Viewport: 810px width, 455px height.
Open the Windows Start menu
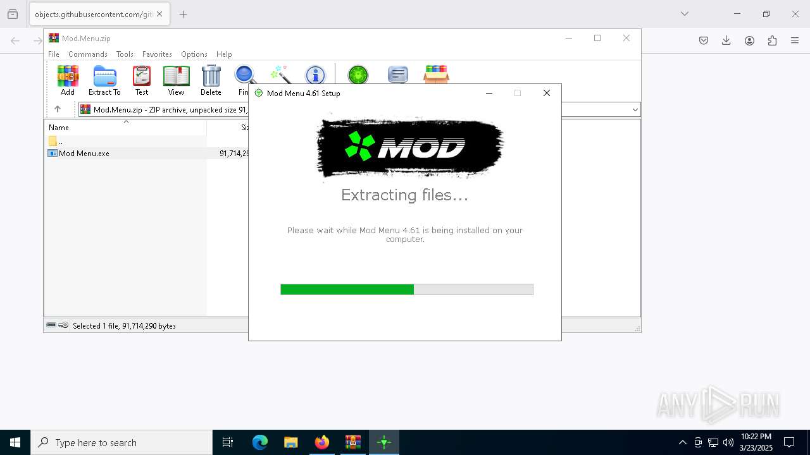click(15, 442)
